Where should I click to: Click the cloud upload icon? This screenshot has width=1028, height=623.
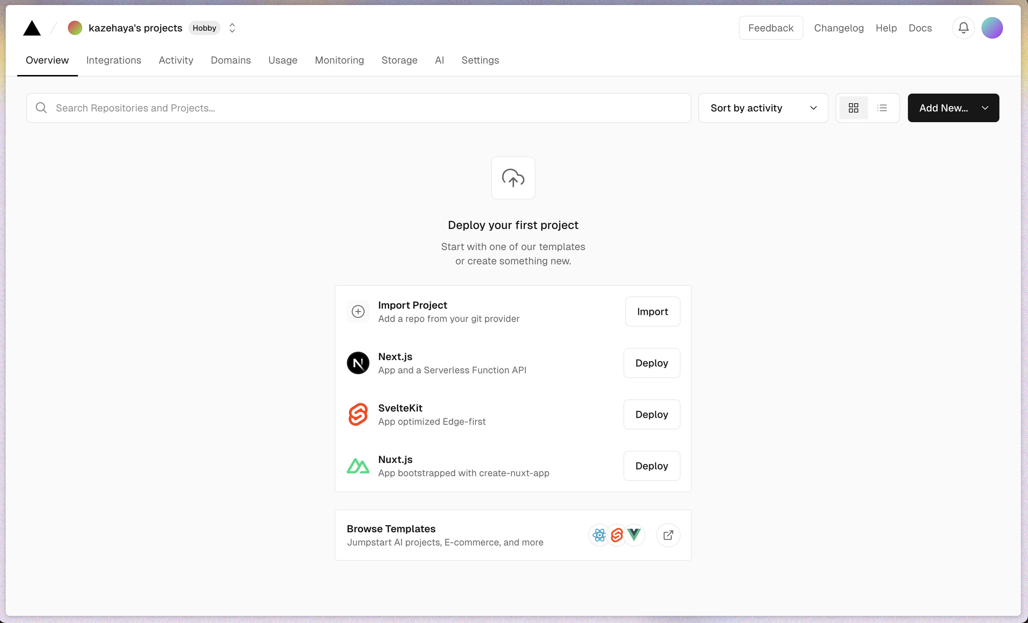(513, 178)
